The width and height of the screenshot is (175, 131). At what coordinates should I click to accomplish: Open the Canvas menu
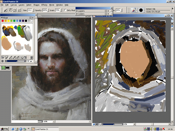click(x=14, y=5)
